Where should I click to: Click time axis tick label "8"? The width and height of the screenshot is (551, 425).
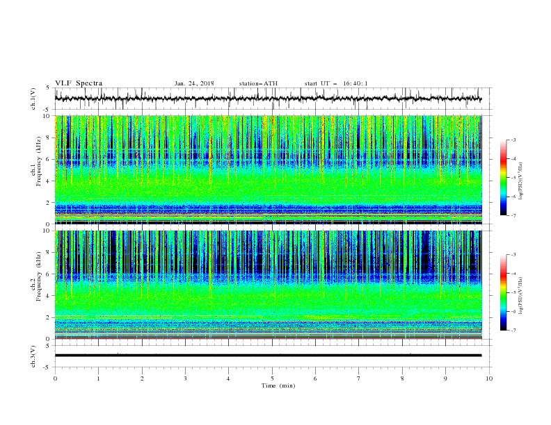402,378
